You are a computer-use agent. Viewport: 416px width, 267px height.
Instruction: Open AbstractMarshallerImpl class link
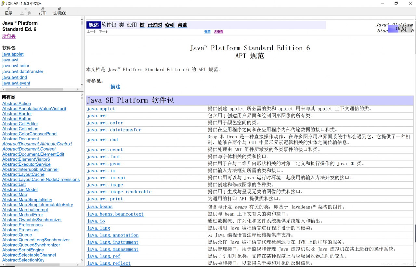(x=25, y=210)
